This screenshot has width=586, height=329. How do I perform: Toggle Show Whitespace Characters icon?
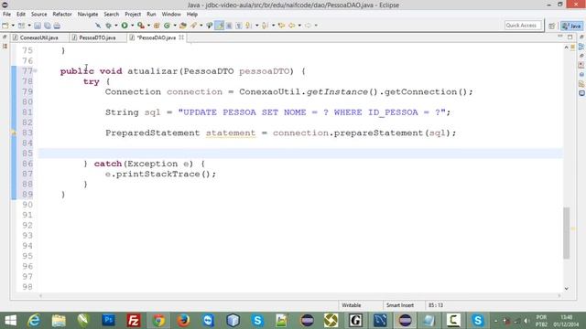238,26
